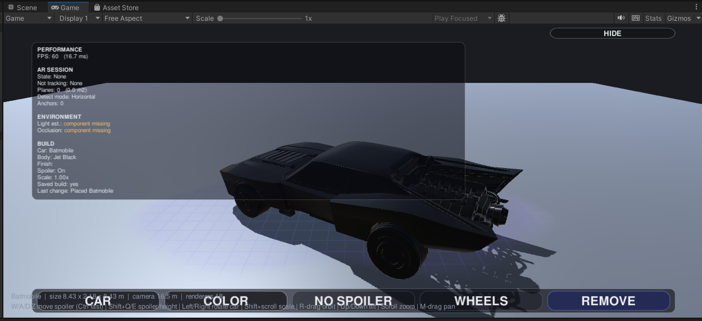Toggle the keyboard shortcuts icon
Image resolution: width=702 pixels, height=321 pixels.
(636, 18)
